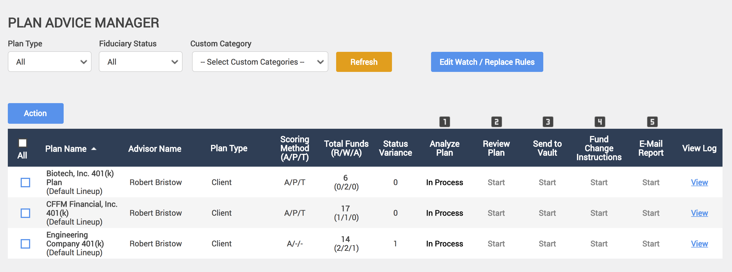
Task: Open the Fiduciary Status dropdown
Action: pos(140,62)
